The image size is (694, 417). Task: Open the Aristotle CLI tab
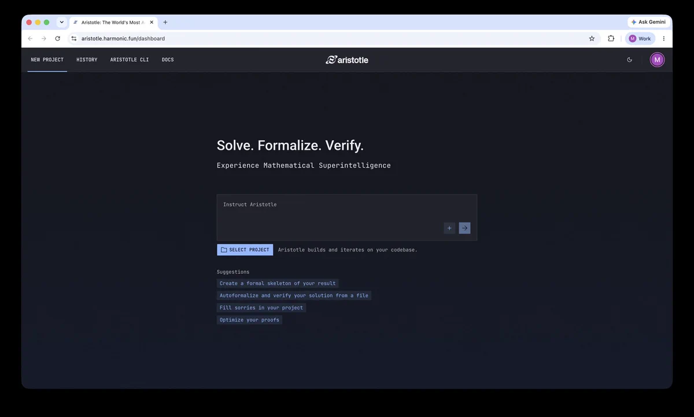pyautogui.click(x=130, y=60)
